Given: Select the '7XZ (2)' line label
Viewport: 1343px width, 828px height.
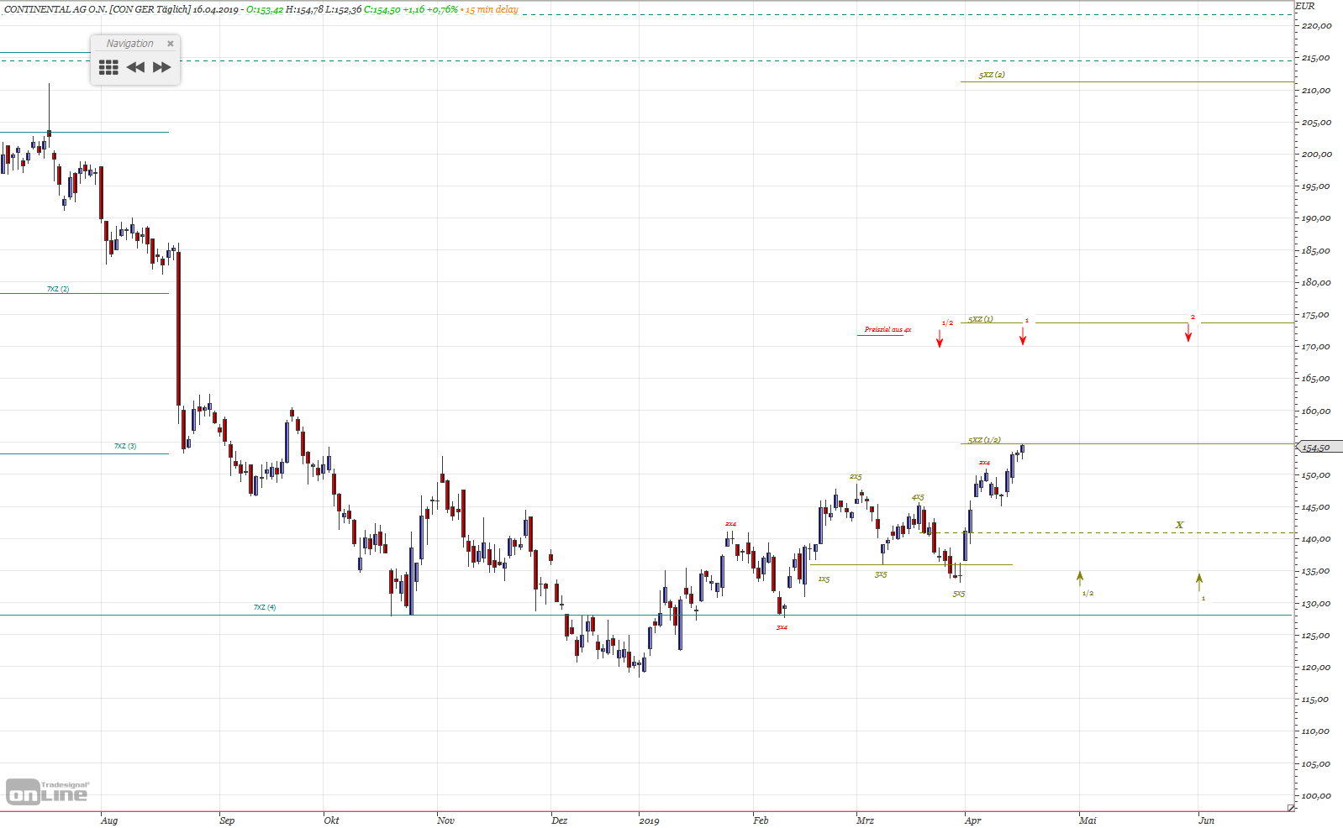Looking at the screenshot, I should (58, 289).
